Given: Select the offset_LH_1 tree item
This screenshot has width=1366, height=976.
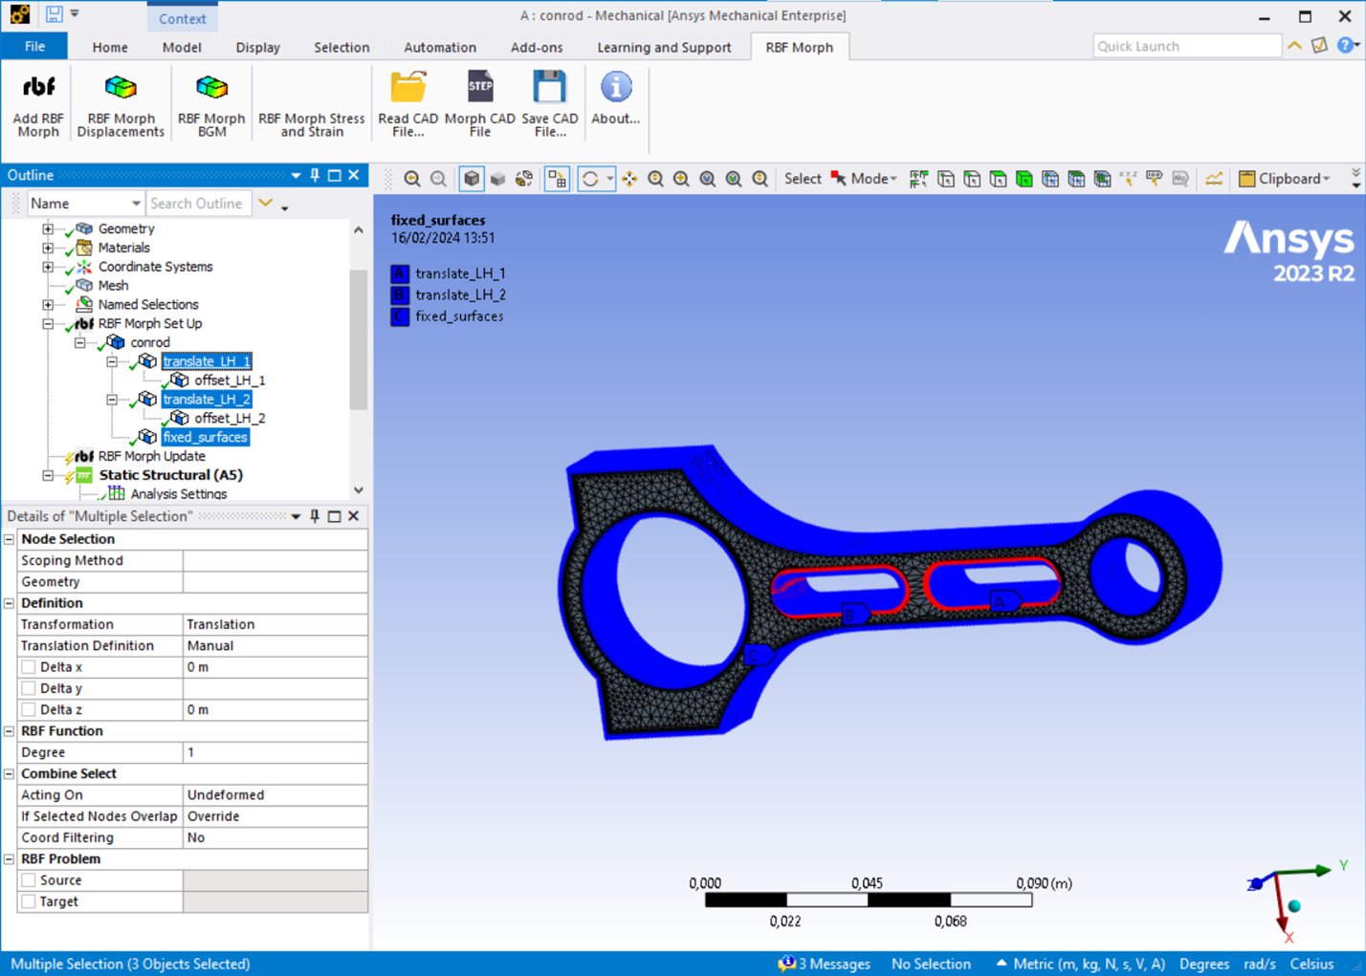Looking at the screenshot, I should (x=230, y=380).
